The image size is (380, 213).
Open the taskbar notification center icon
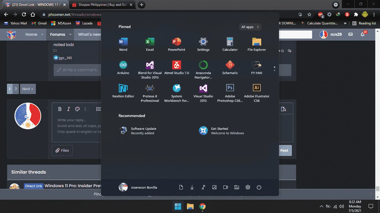[371, 206]
